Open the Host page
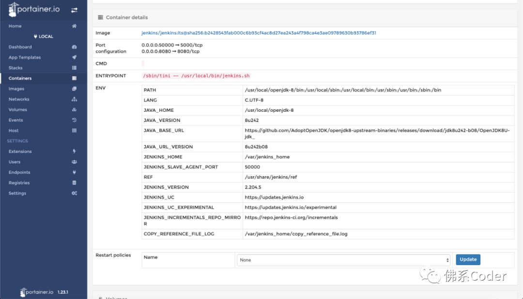 (x=14, y=131)
